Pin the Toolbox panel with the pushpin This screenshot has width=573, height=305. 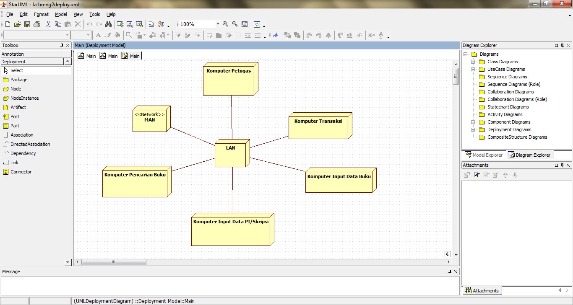pyautogui.click(x=62, y=45)
